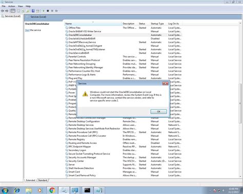Sort by the Name column header
Image resolution: width=243 pixels, height=194 pixels.
pyautogui.click(x=93, y=24)
